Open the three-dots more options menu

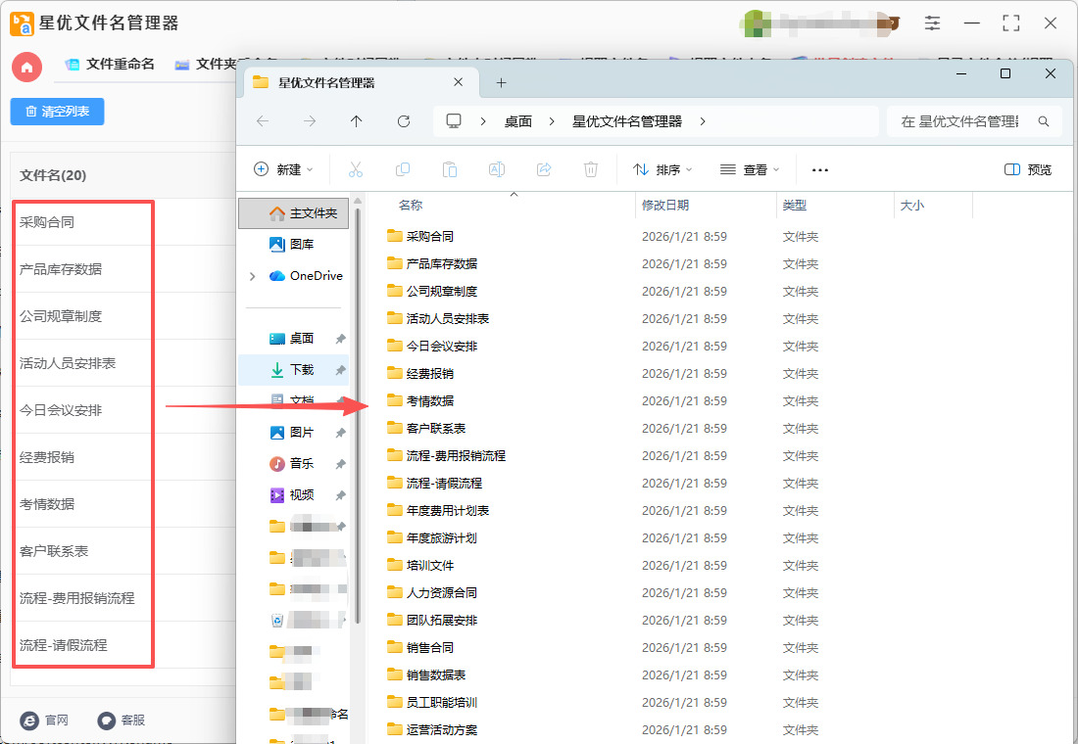coord(820,169)
